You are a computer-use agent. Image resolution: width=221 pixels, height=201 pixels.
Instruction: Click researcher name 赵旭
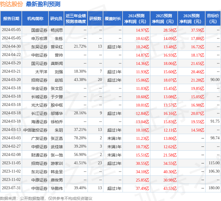tap(59, 80)
